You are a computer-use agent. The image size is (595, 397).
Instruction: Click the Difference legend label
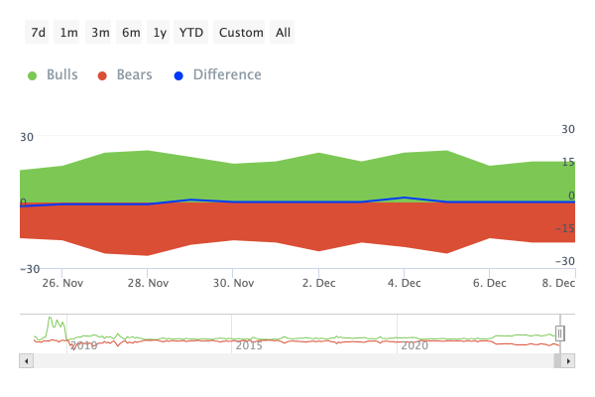coord(227,74)
